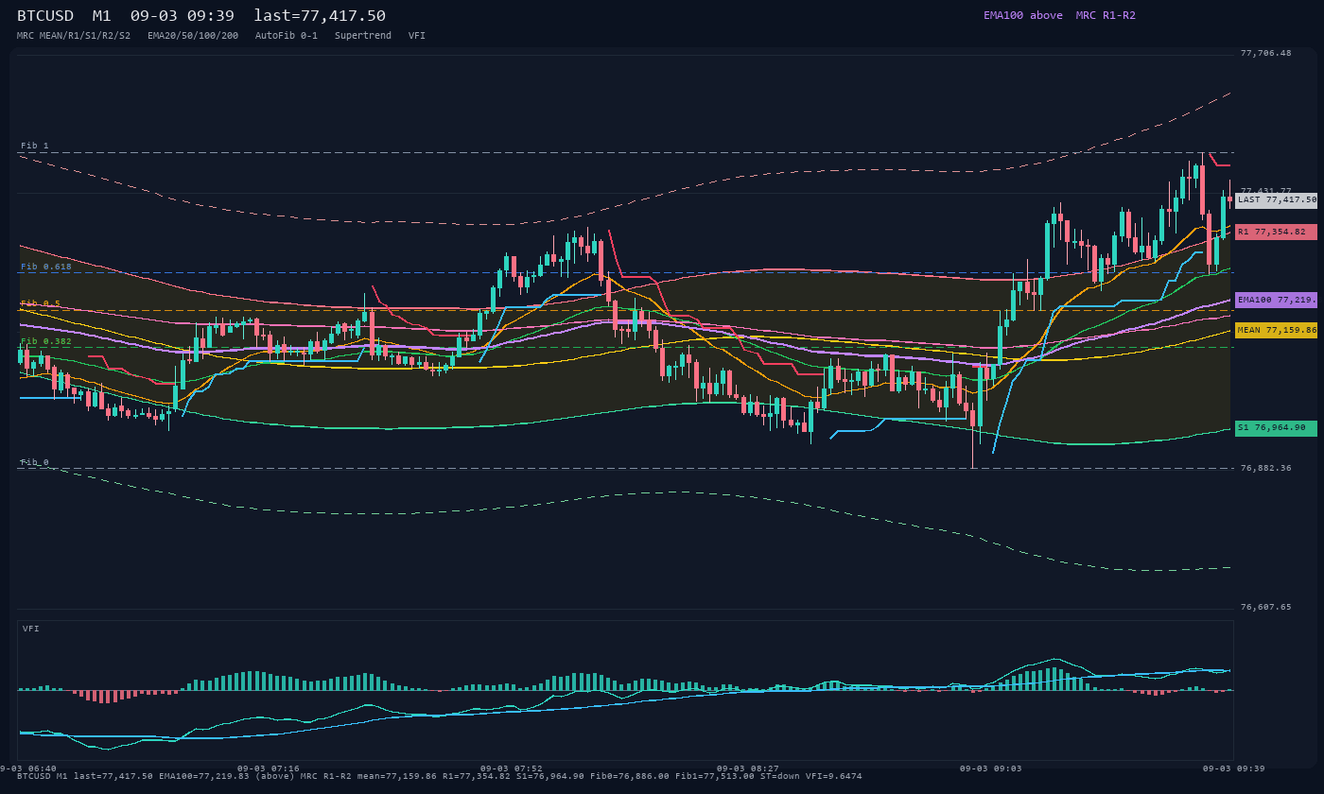Click the VFI legend label in header
This screenshot has width=1324, height=794.
click(417, 35)
